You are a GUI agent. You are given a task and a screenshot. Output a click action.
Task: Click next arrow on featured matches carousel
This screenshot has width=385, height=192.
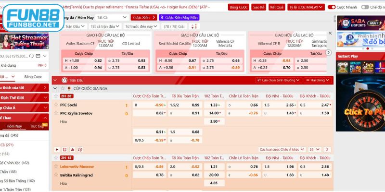click(x=329, y=53)
